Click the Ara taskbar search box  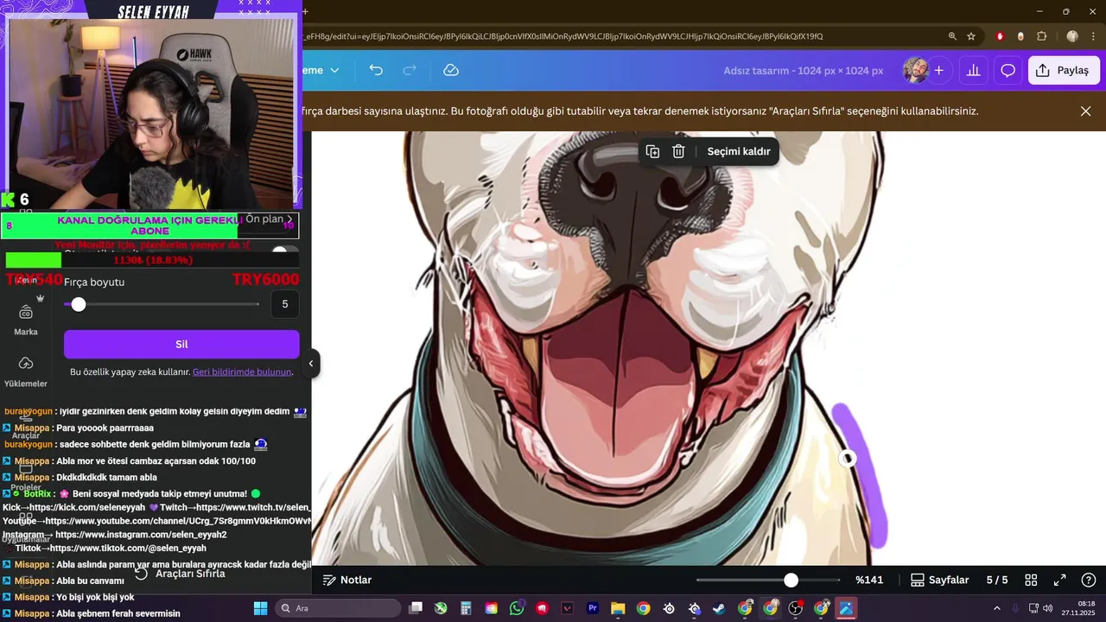coord(338,608)
